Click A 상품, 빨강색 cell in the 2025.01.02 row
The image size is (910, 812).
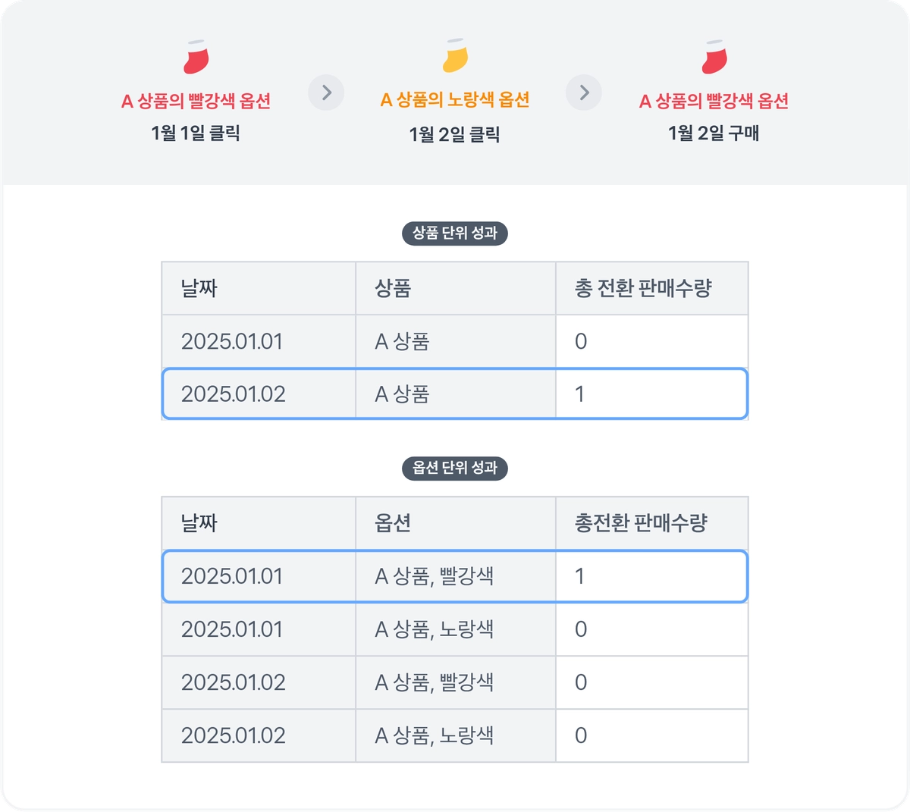(x=435, y=682)
